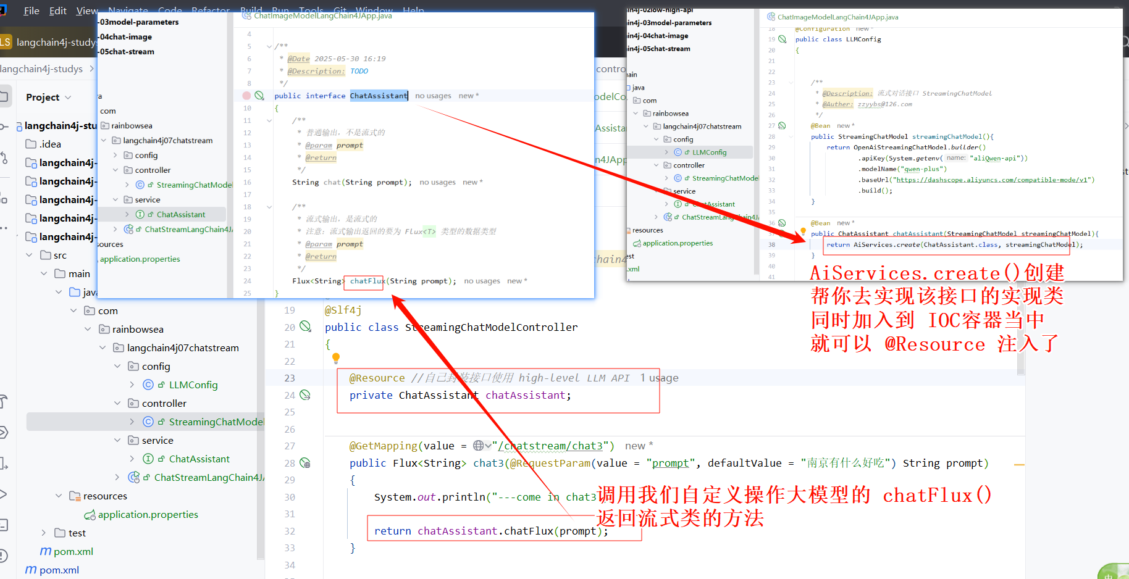Click the line 19 gutter icon in right snippet
The height and width of the screenshot is (579, 1129).
coord(783,39)
